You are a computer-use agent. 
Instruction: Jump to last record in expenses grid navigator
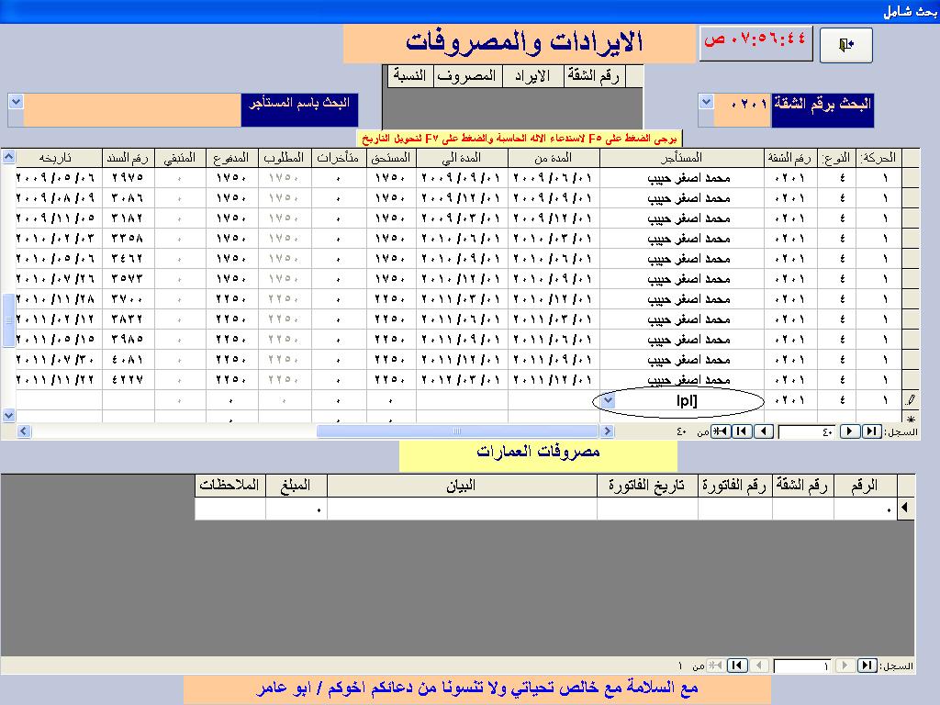(x=737, y=666)
